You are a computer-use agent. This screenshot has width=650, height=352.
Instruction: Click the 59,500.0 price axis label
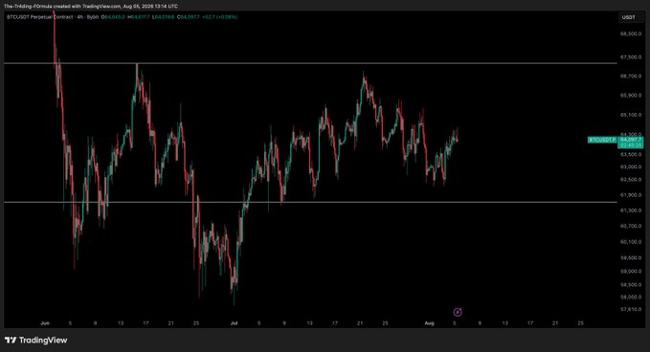pyautogui.click(x=631, y=257)
